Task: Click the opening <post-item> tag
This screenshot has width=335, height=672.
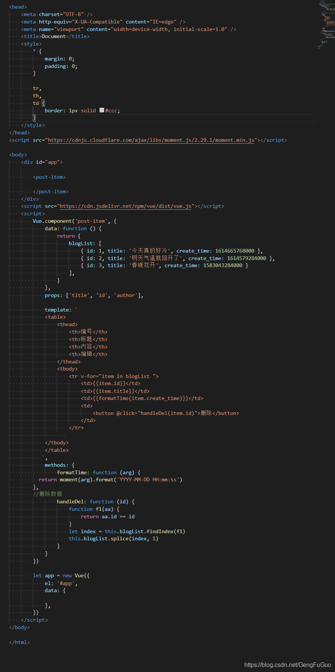Action: pos(49,177)
